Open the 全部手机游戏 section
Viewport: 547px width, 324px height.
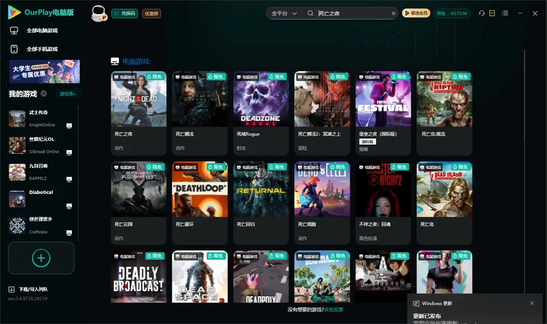point(42,49)
